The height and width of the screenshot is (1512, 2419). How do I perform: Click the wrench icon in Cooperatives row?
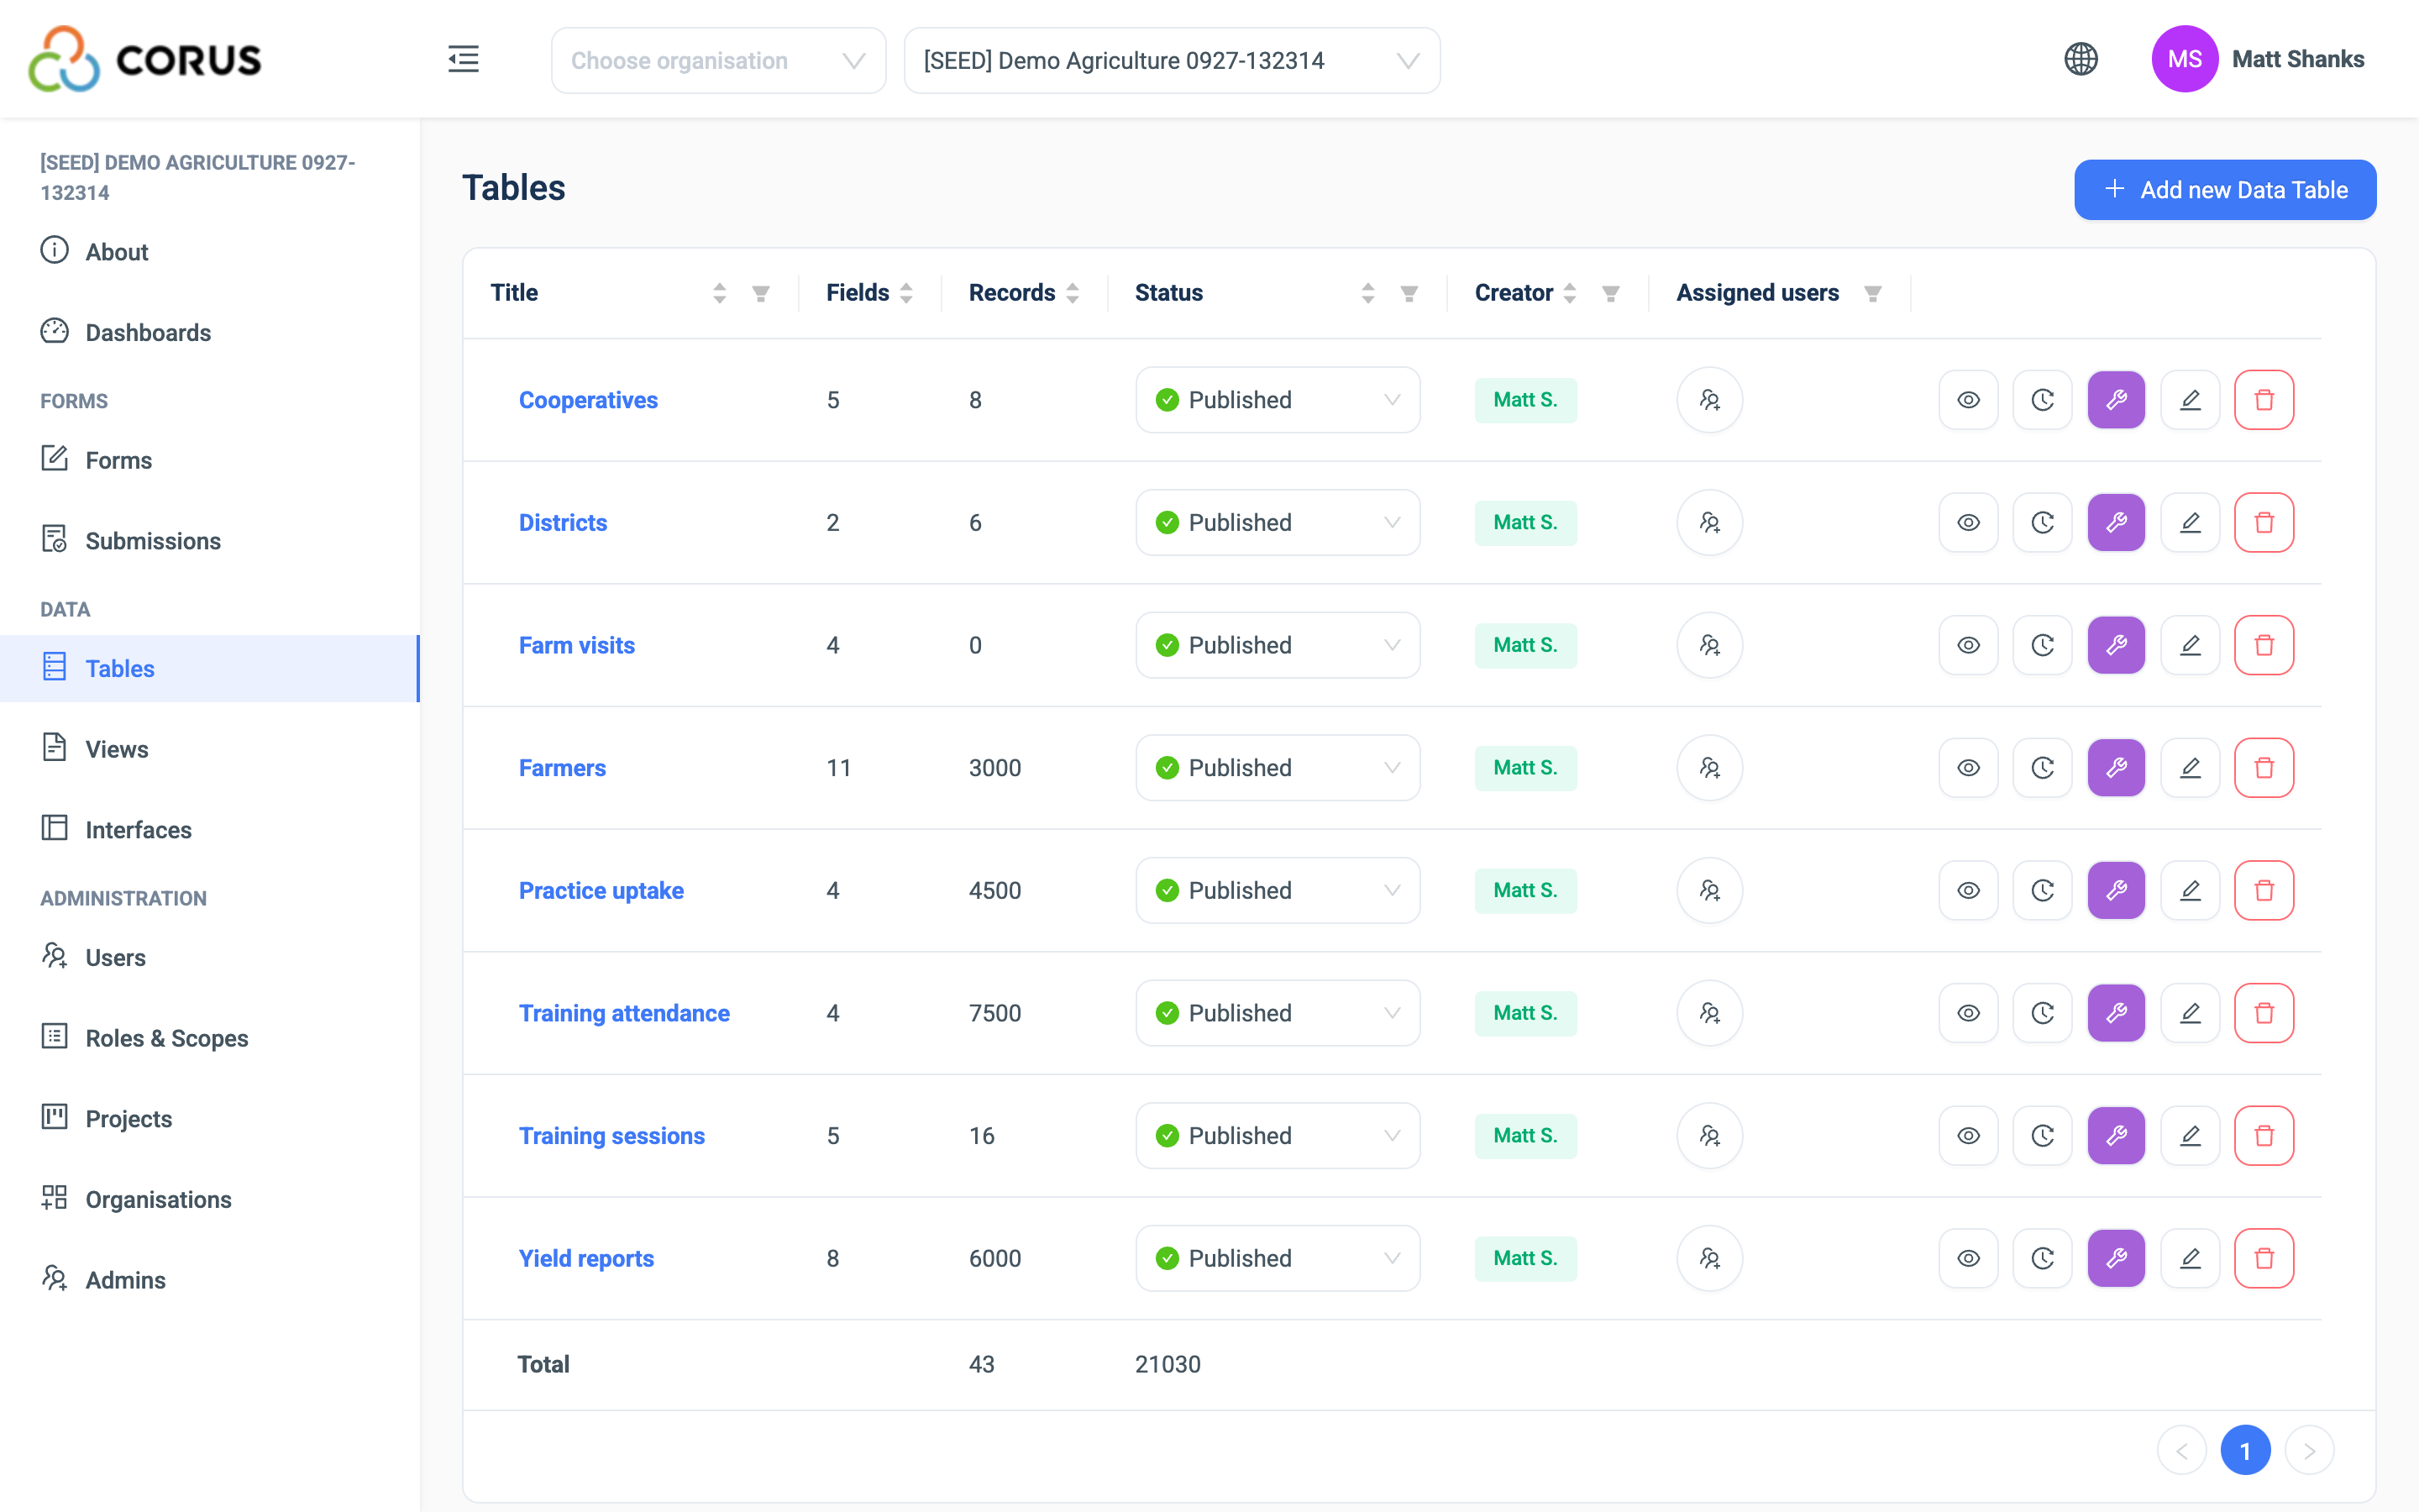[x=2116, y=400]
